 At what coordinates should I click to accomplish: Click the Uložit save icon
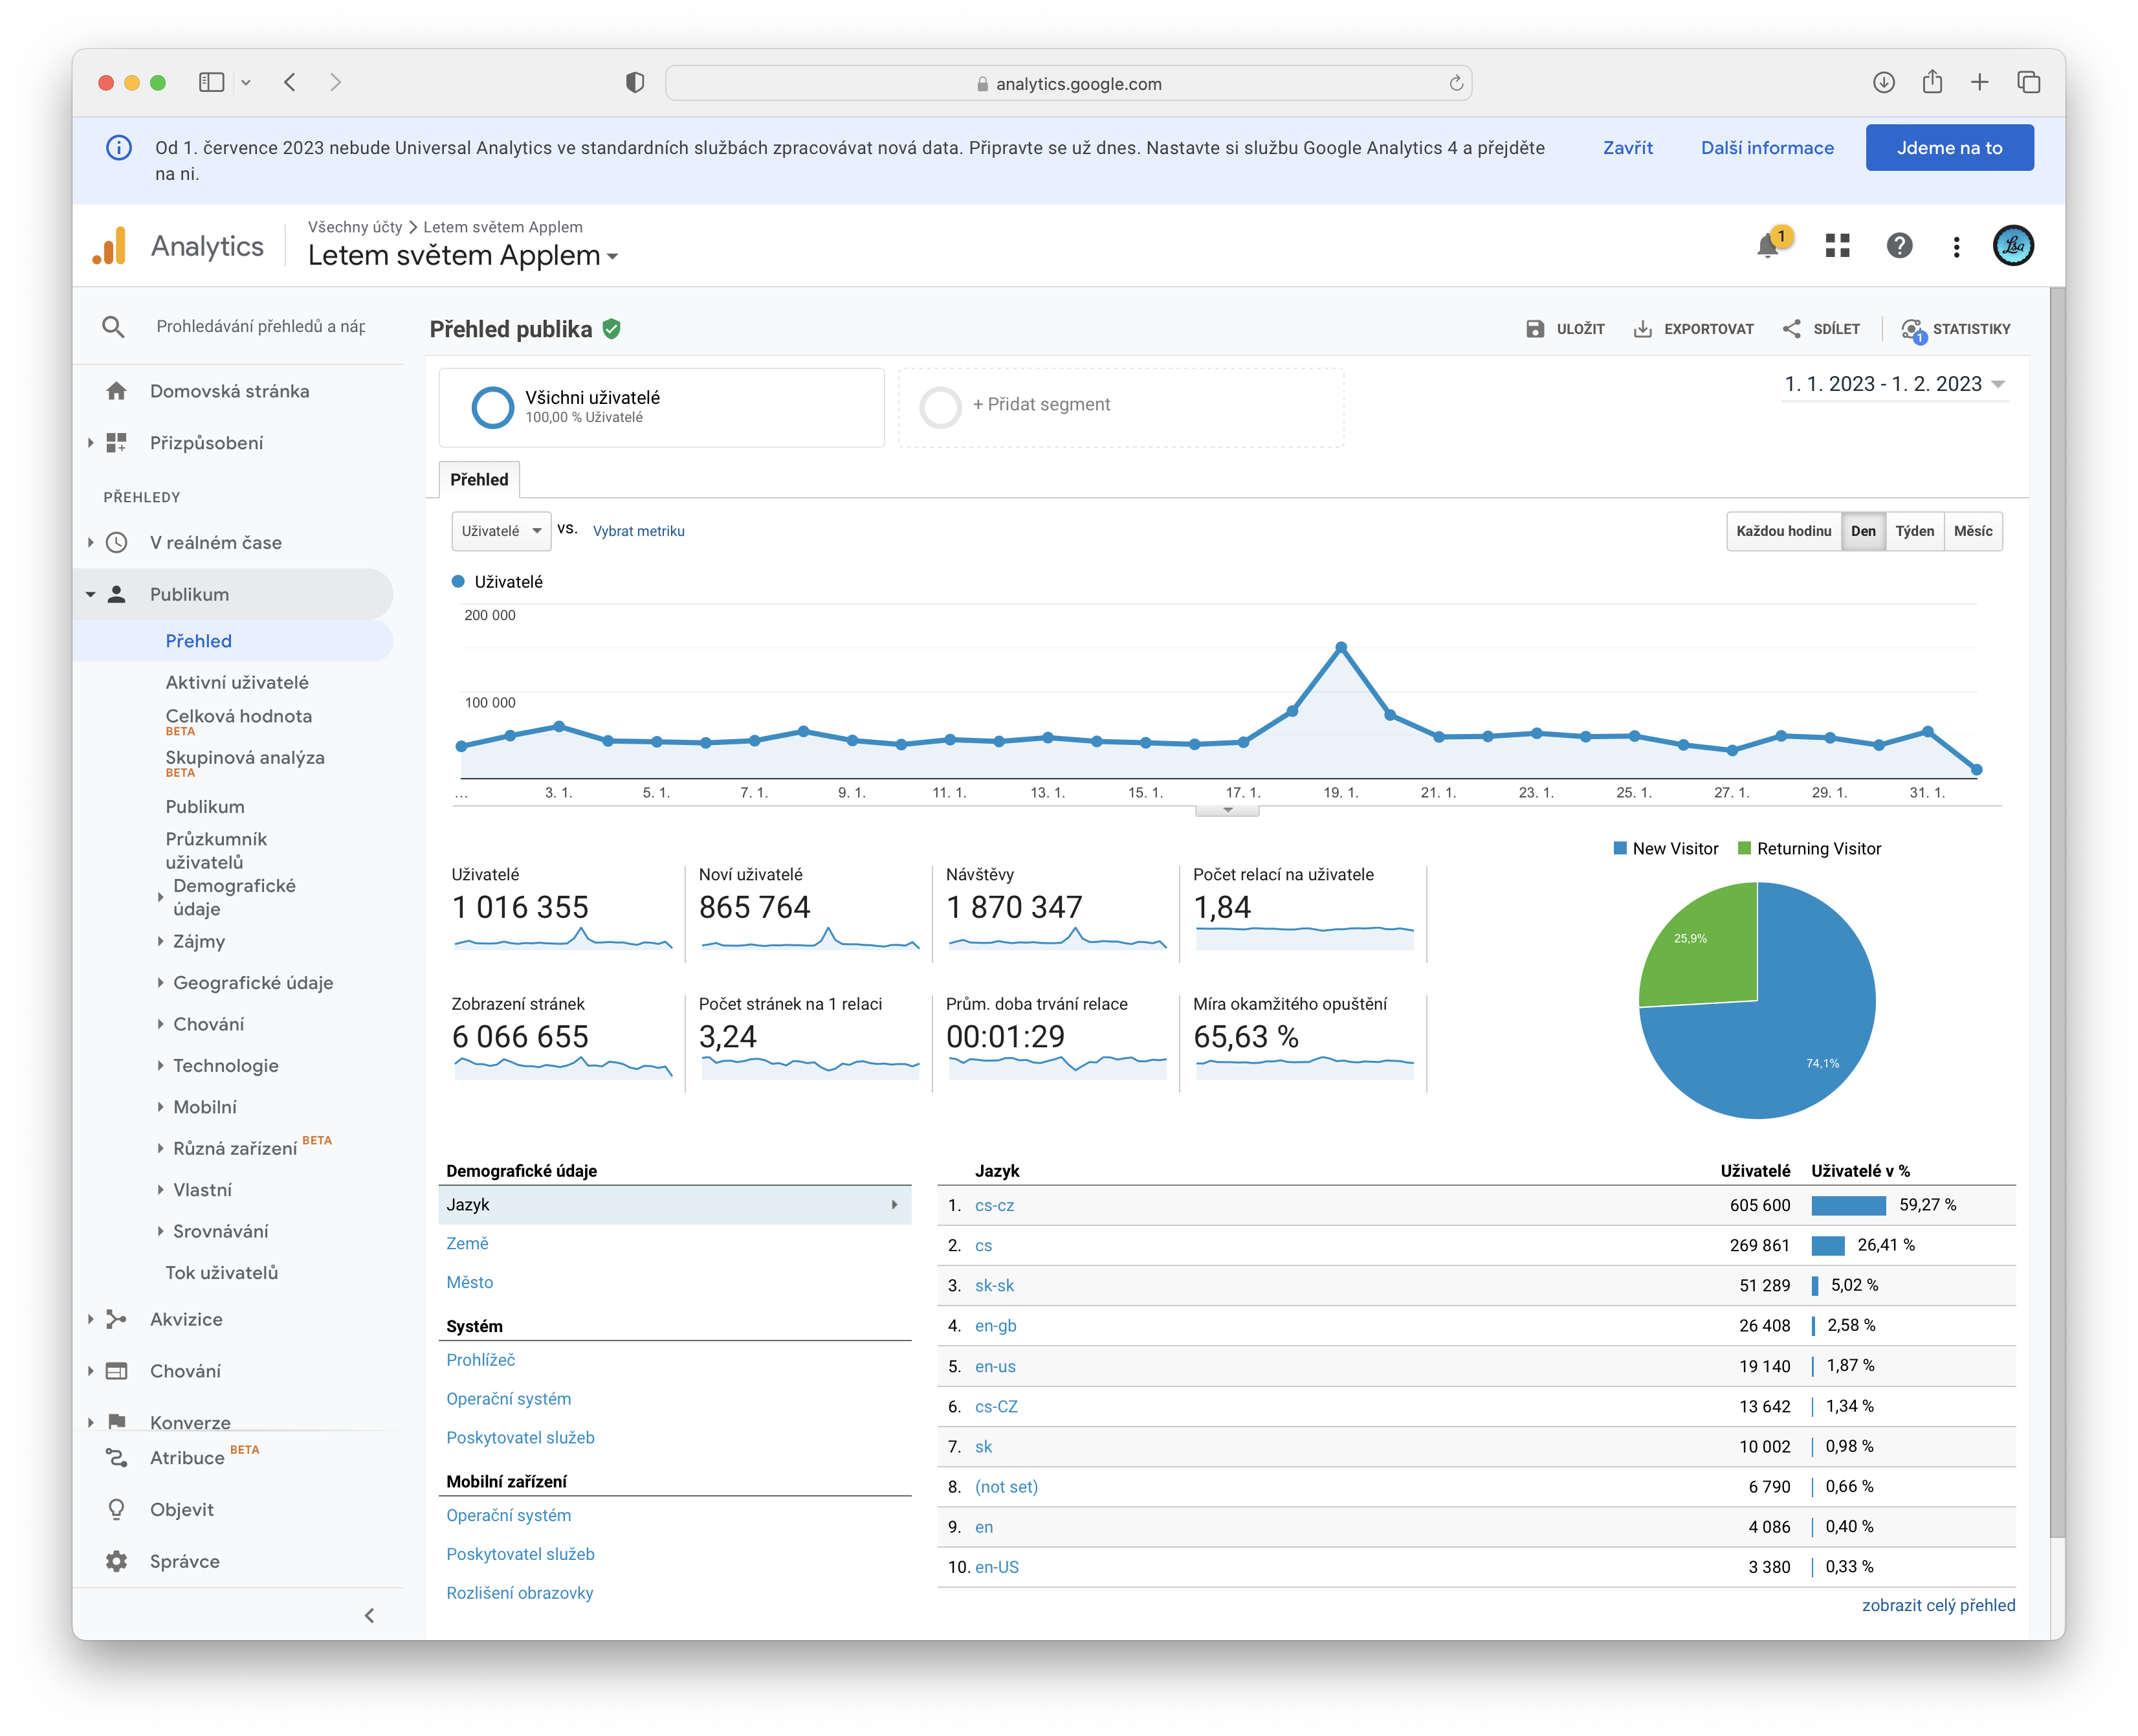1536,329
